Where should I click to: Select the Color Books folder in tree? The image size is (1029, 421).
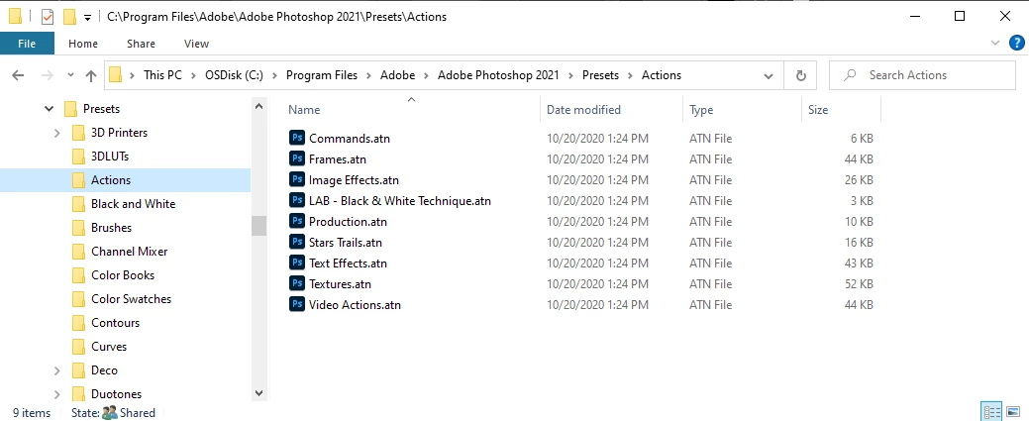point(123,274)
